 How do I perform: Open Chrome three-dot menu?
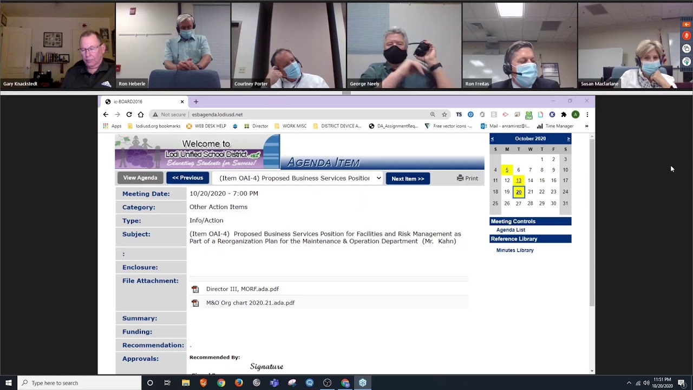pyautogui.click(x=587, y=114)
